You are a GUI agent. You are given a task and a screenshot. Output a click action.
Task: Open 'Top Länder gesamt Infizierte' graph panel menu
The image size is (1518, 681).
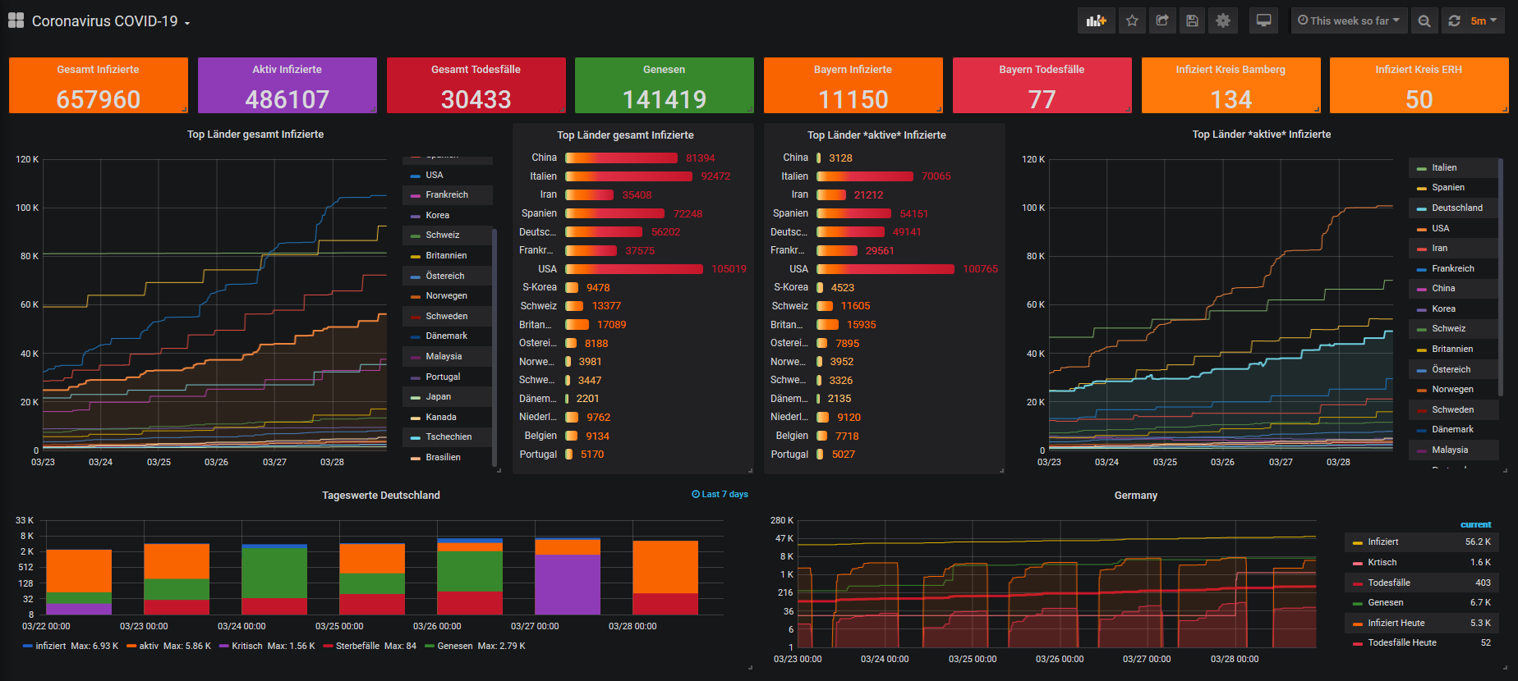(x=255, y=135)
